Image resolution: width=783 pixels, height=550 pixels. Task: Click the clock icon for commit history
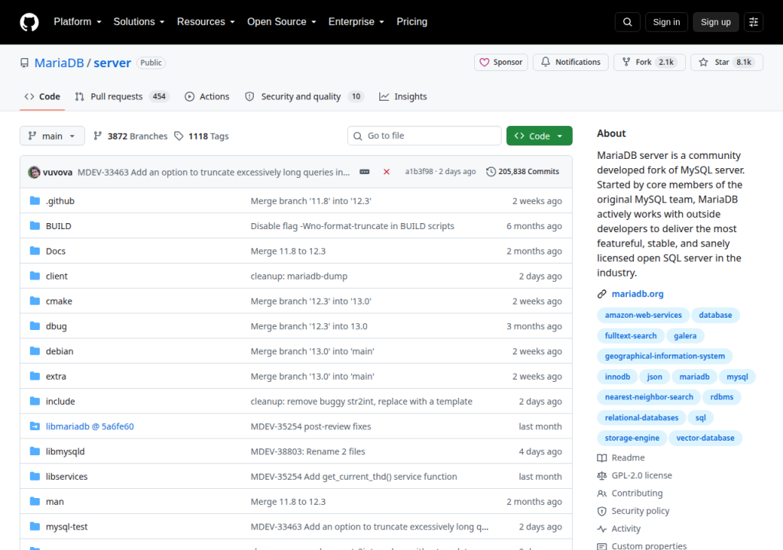point(491,172)
